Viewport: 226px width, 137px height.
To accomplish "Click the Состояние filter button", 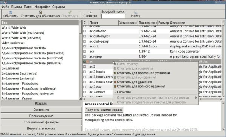I will point(41,110).
